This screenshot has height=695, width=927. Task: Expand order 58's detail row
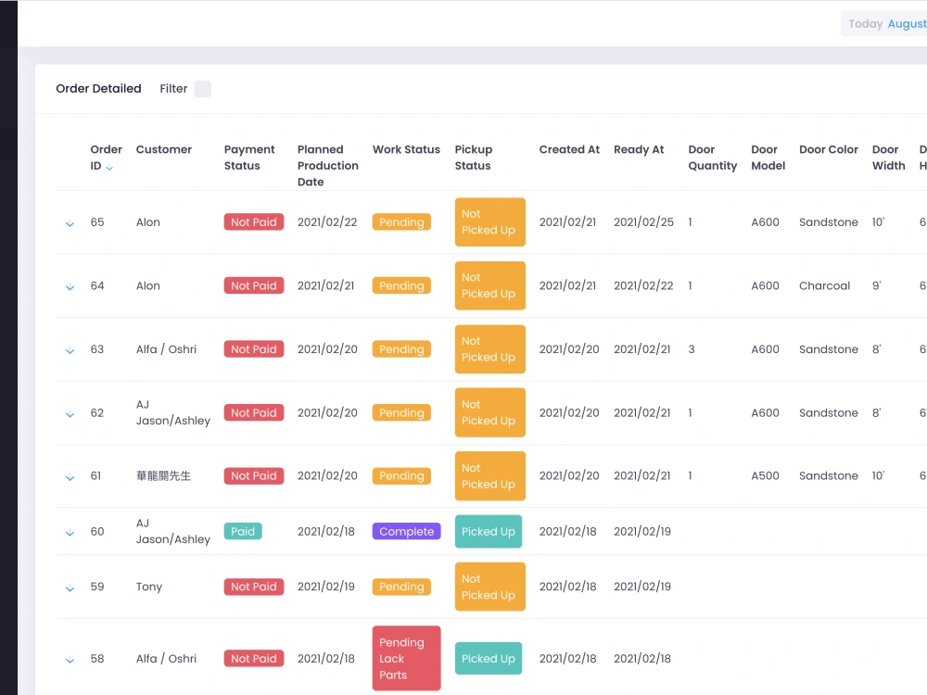click(70, 659)
